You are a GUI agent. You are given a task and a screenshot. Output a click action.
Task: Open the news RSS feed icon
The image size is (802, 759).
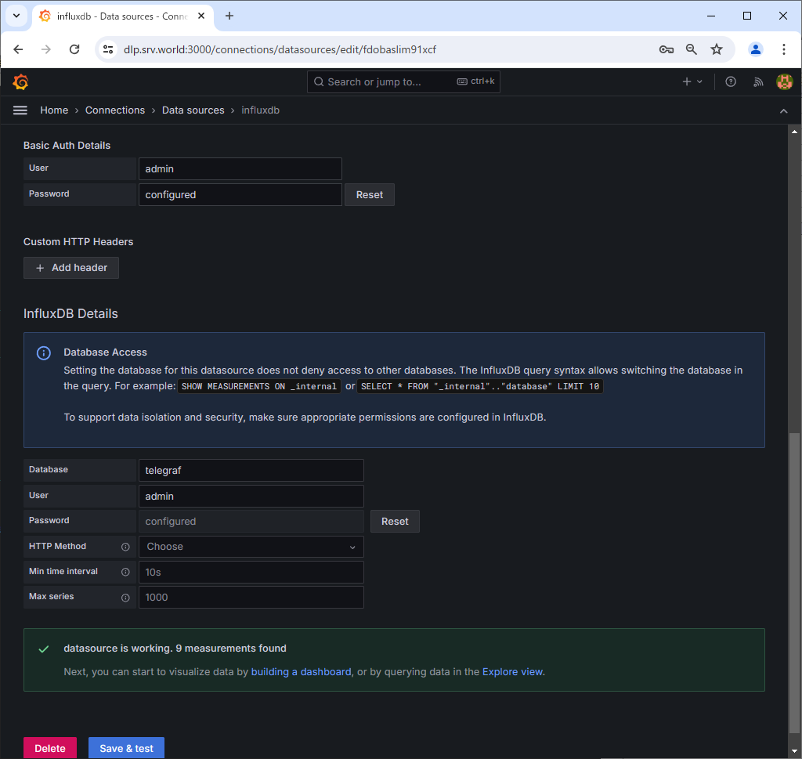tap(758, 81)
